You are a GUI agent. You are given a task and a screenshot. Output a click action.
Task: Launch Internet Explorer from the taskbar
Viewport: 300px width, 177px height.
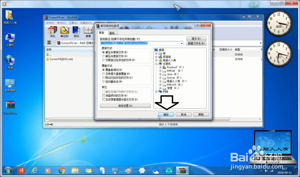point(35,170)
